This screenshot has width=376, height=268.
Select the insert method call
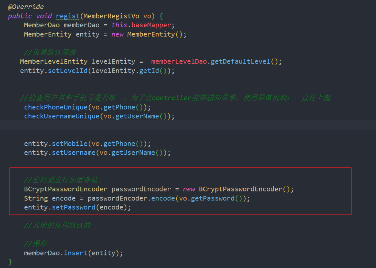(76, 253)
